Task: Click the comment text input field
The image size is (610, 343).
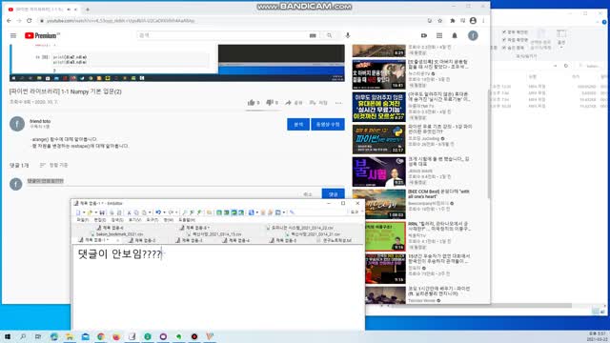Action: tap(186, 181)
